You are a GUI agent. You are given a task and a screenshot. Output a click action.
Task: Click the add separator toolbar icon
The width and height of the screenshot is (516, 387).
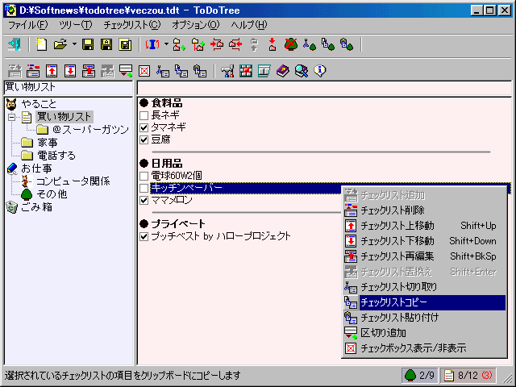pyautogui.click(x=126, y=71)
